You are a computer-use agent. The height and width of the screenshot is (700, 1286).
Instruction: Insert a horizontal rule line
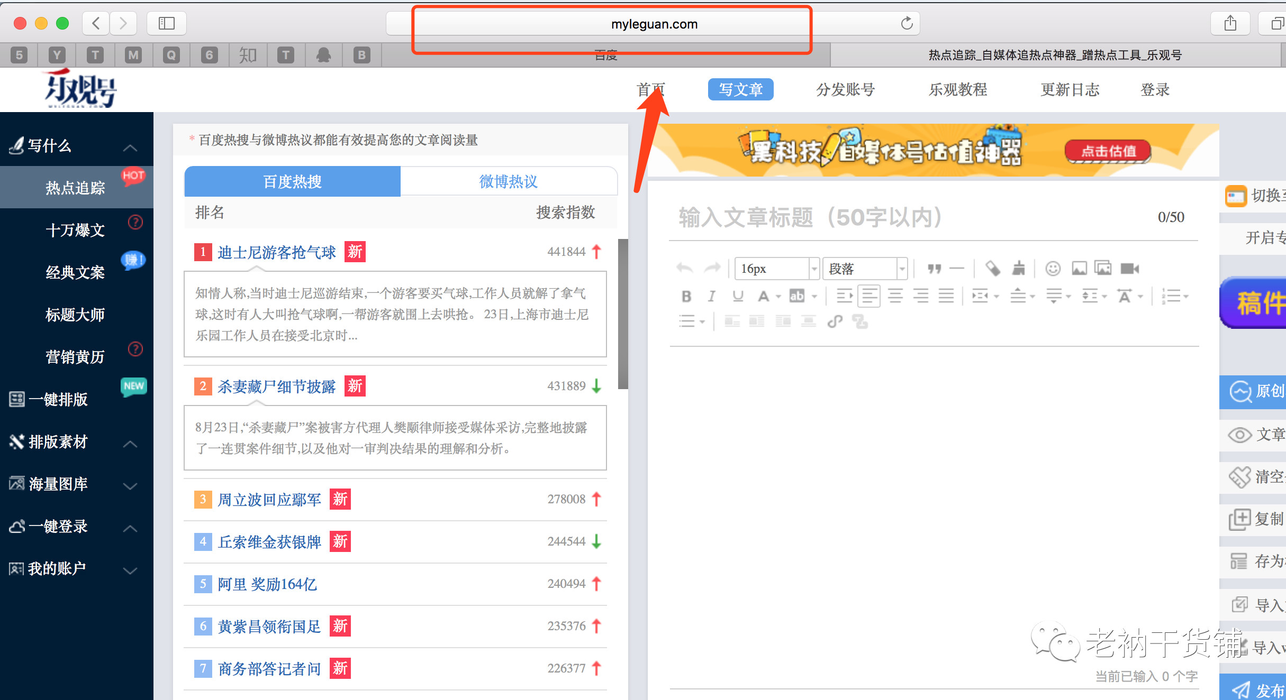[x=957, y=269]
